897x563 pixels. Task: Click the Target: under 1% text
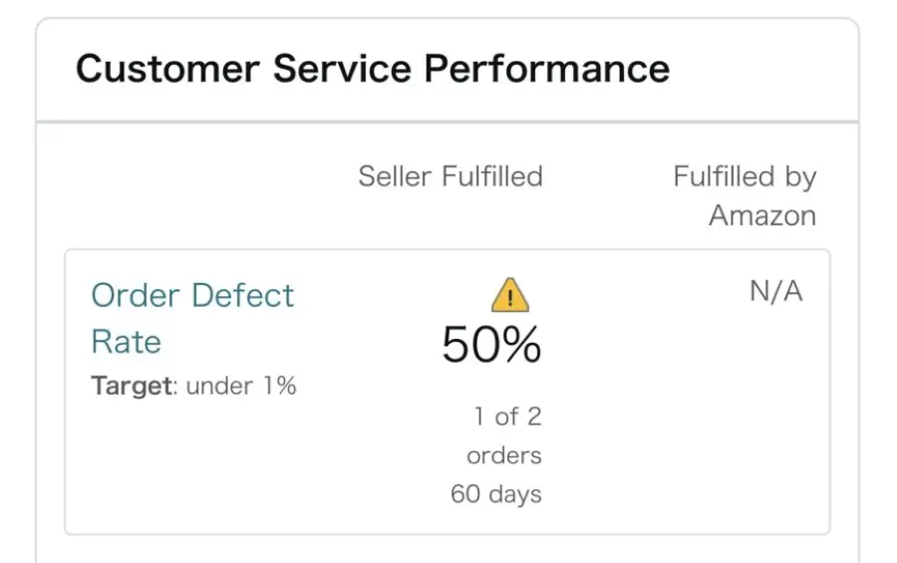194,386
